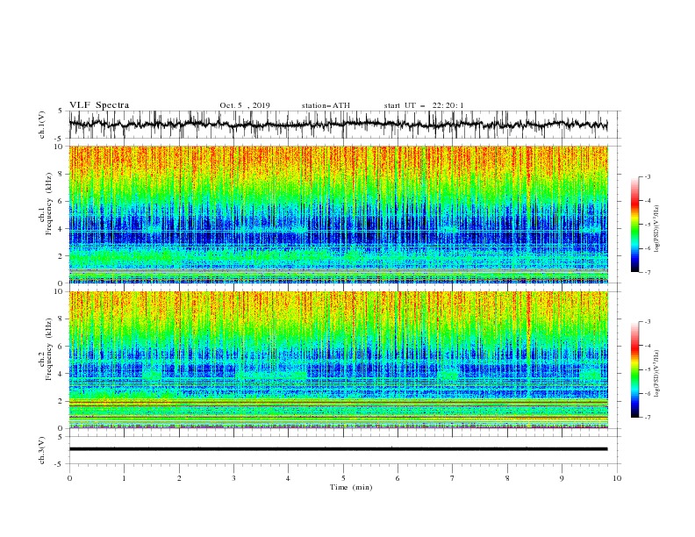Click the -3 label on ch.1 color bar
This screenshot has width=695, height=537.
[x=647, y=176]
